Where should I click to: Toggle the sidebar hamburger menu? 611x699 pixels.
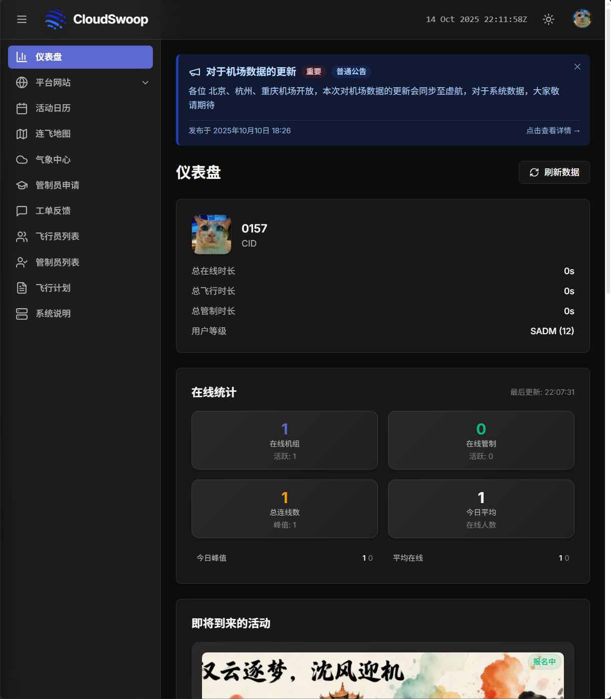(22, 19)
